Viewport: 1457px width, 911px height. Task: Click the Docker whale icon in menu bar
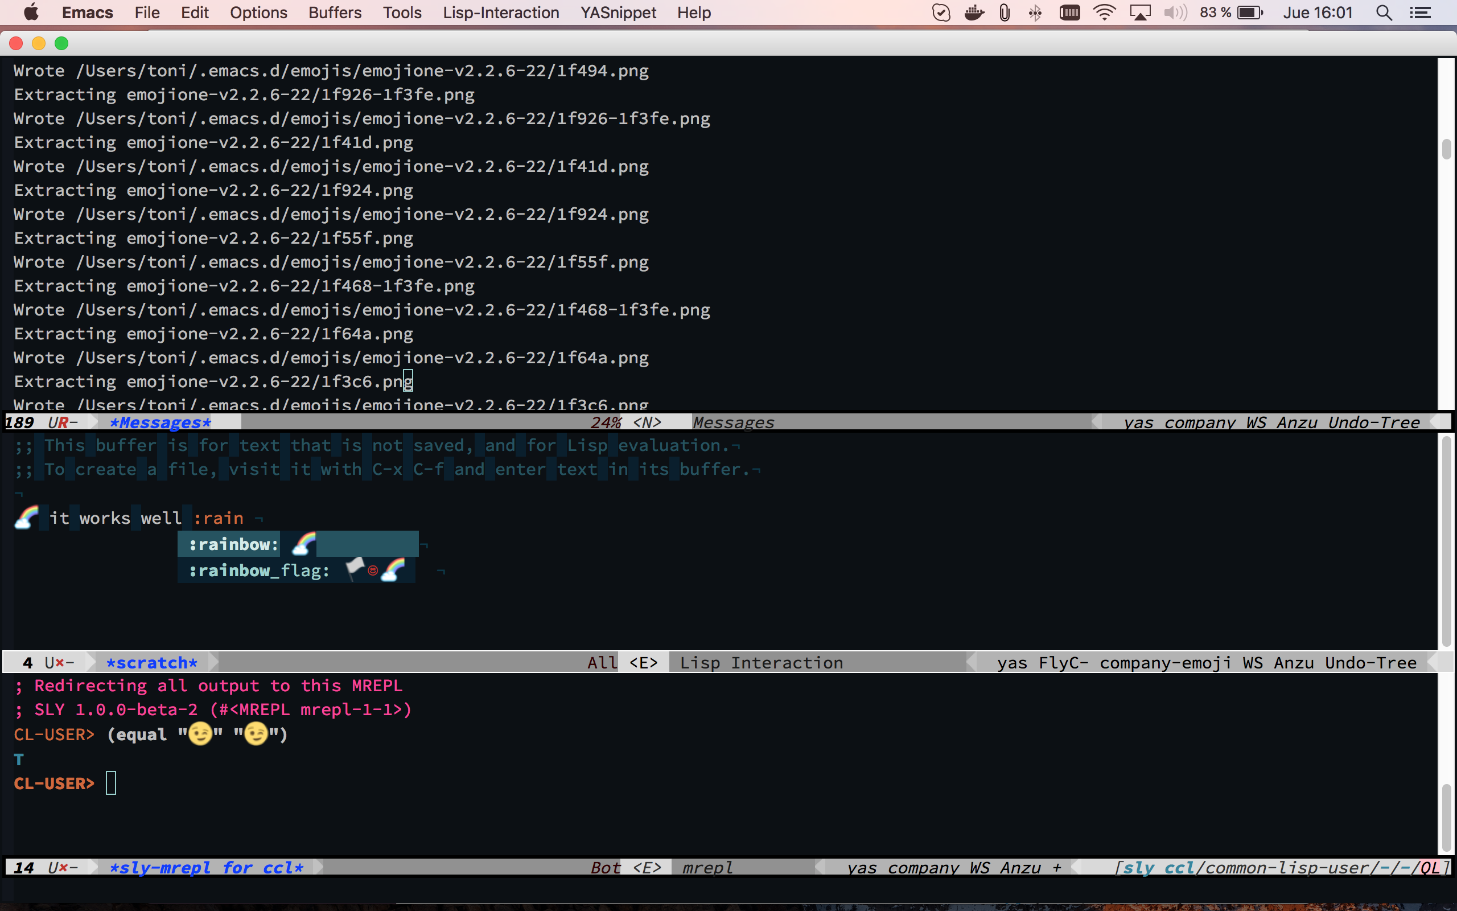975,12
